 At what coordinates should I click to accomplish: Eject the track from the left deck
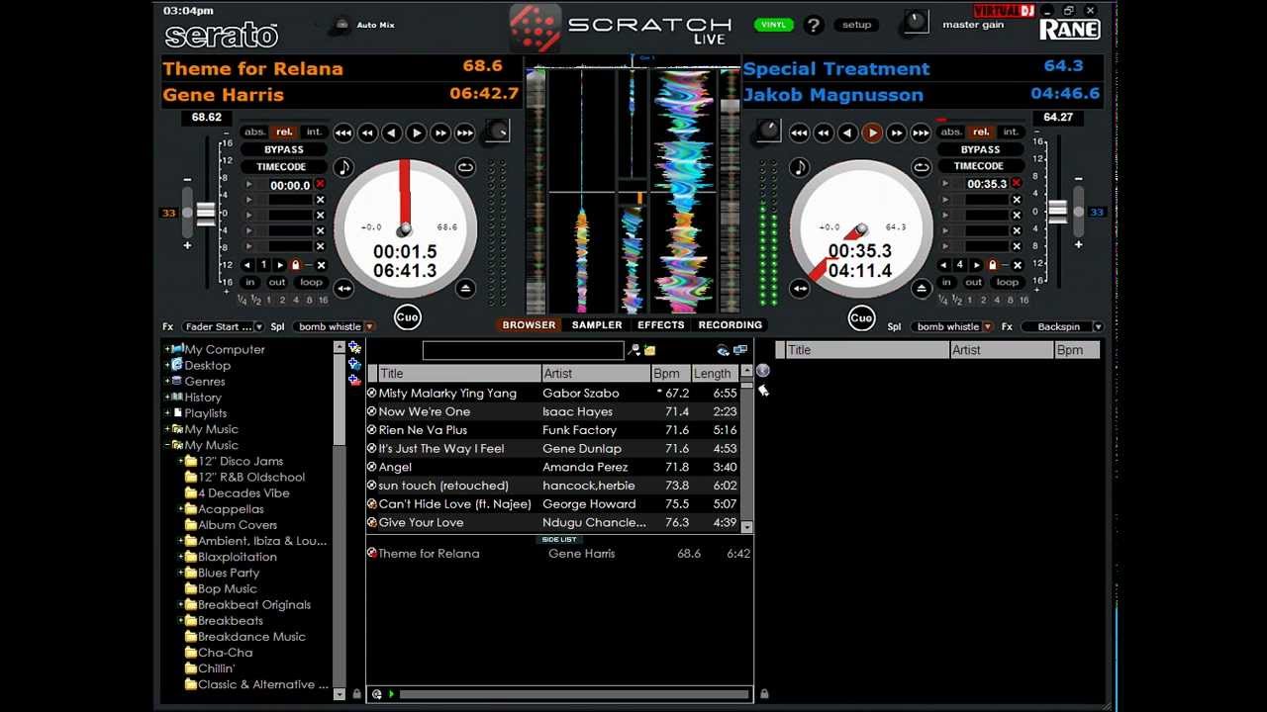pyautogui.click(x=465, y=288)
